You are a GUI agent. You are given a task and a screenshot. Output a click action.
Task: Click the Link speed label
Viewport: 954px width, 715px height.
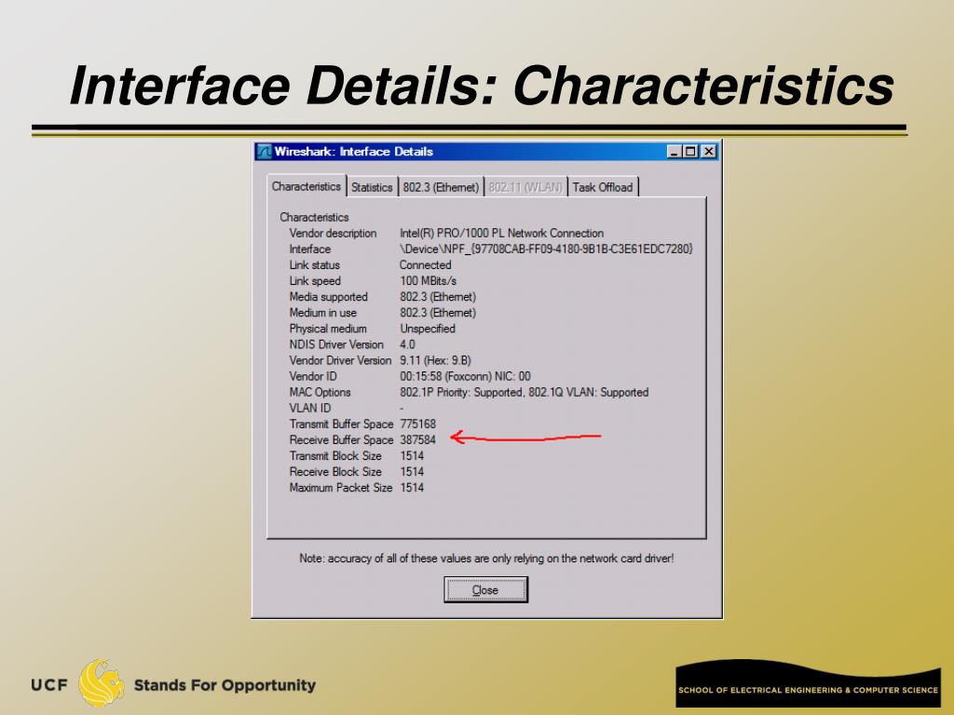[315, 281]
